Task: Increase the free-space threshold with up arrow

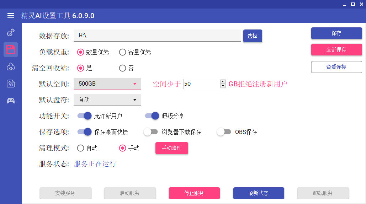Action: point(223,82)
